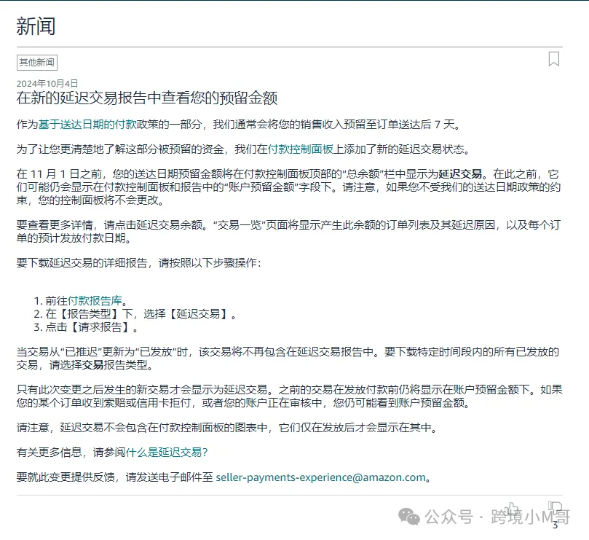Viewport: 589px width, 540px height.
Task: Click the page number 3 at bottom right
Action: [556, 523]
